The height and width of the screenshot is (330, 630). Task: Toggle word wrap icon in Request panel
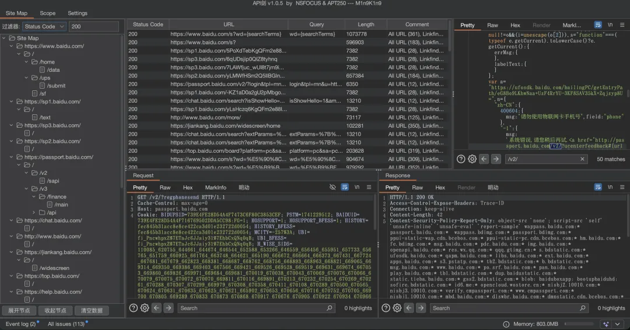click(x=345, y=187)
